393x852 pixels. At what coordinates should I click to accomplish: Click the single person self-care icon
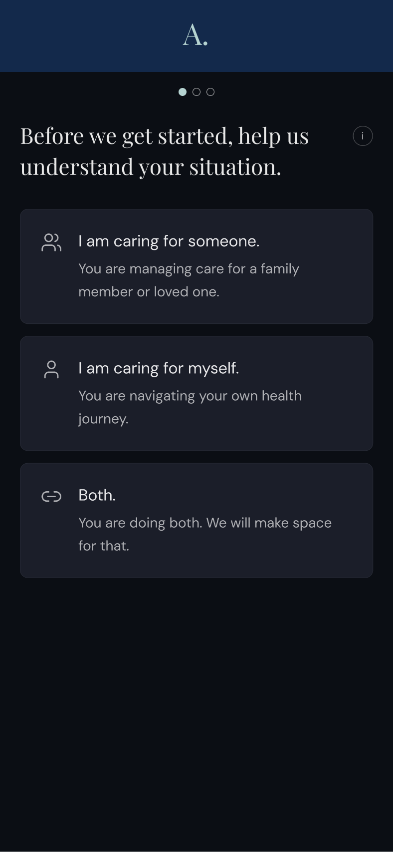pos(51,369)
